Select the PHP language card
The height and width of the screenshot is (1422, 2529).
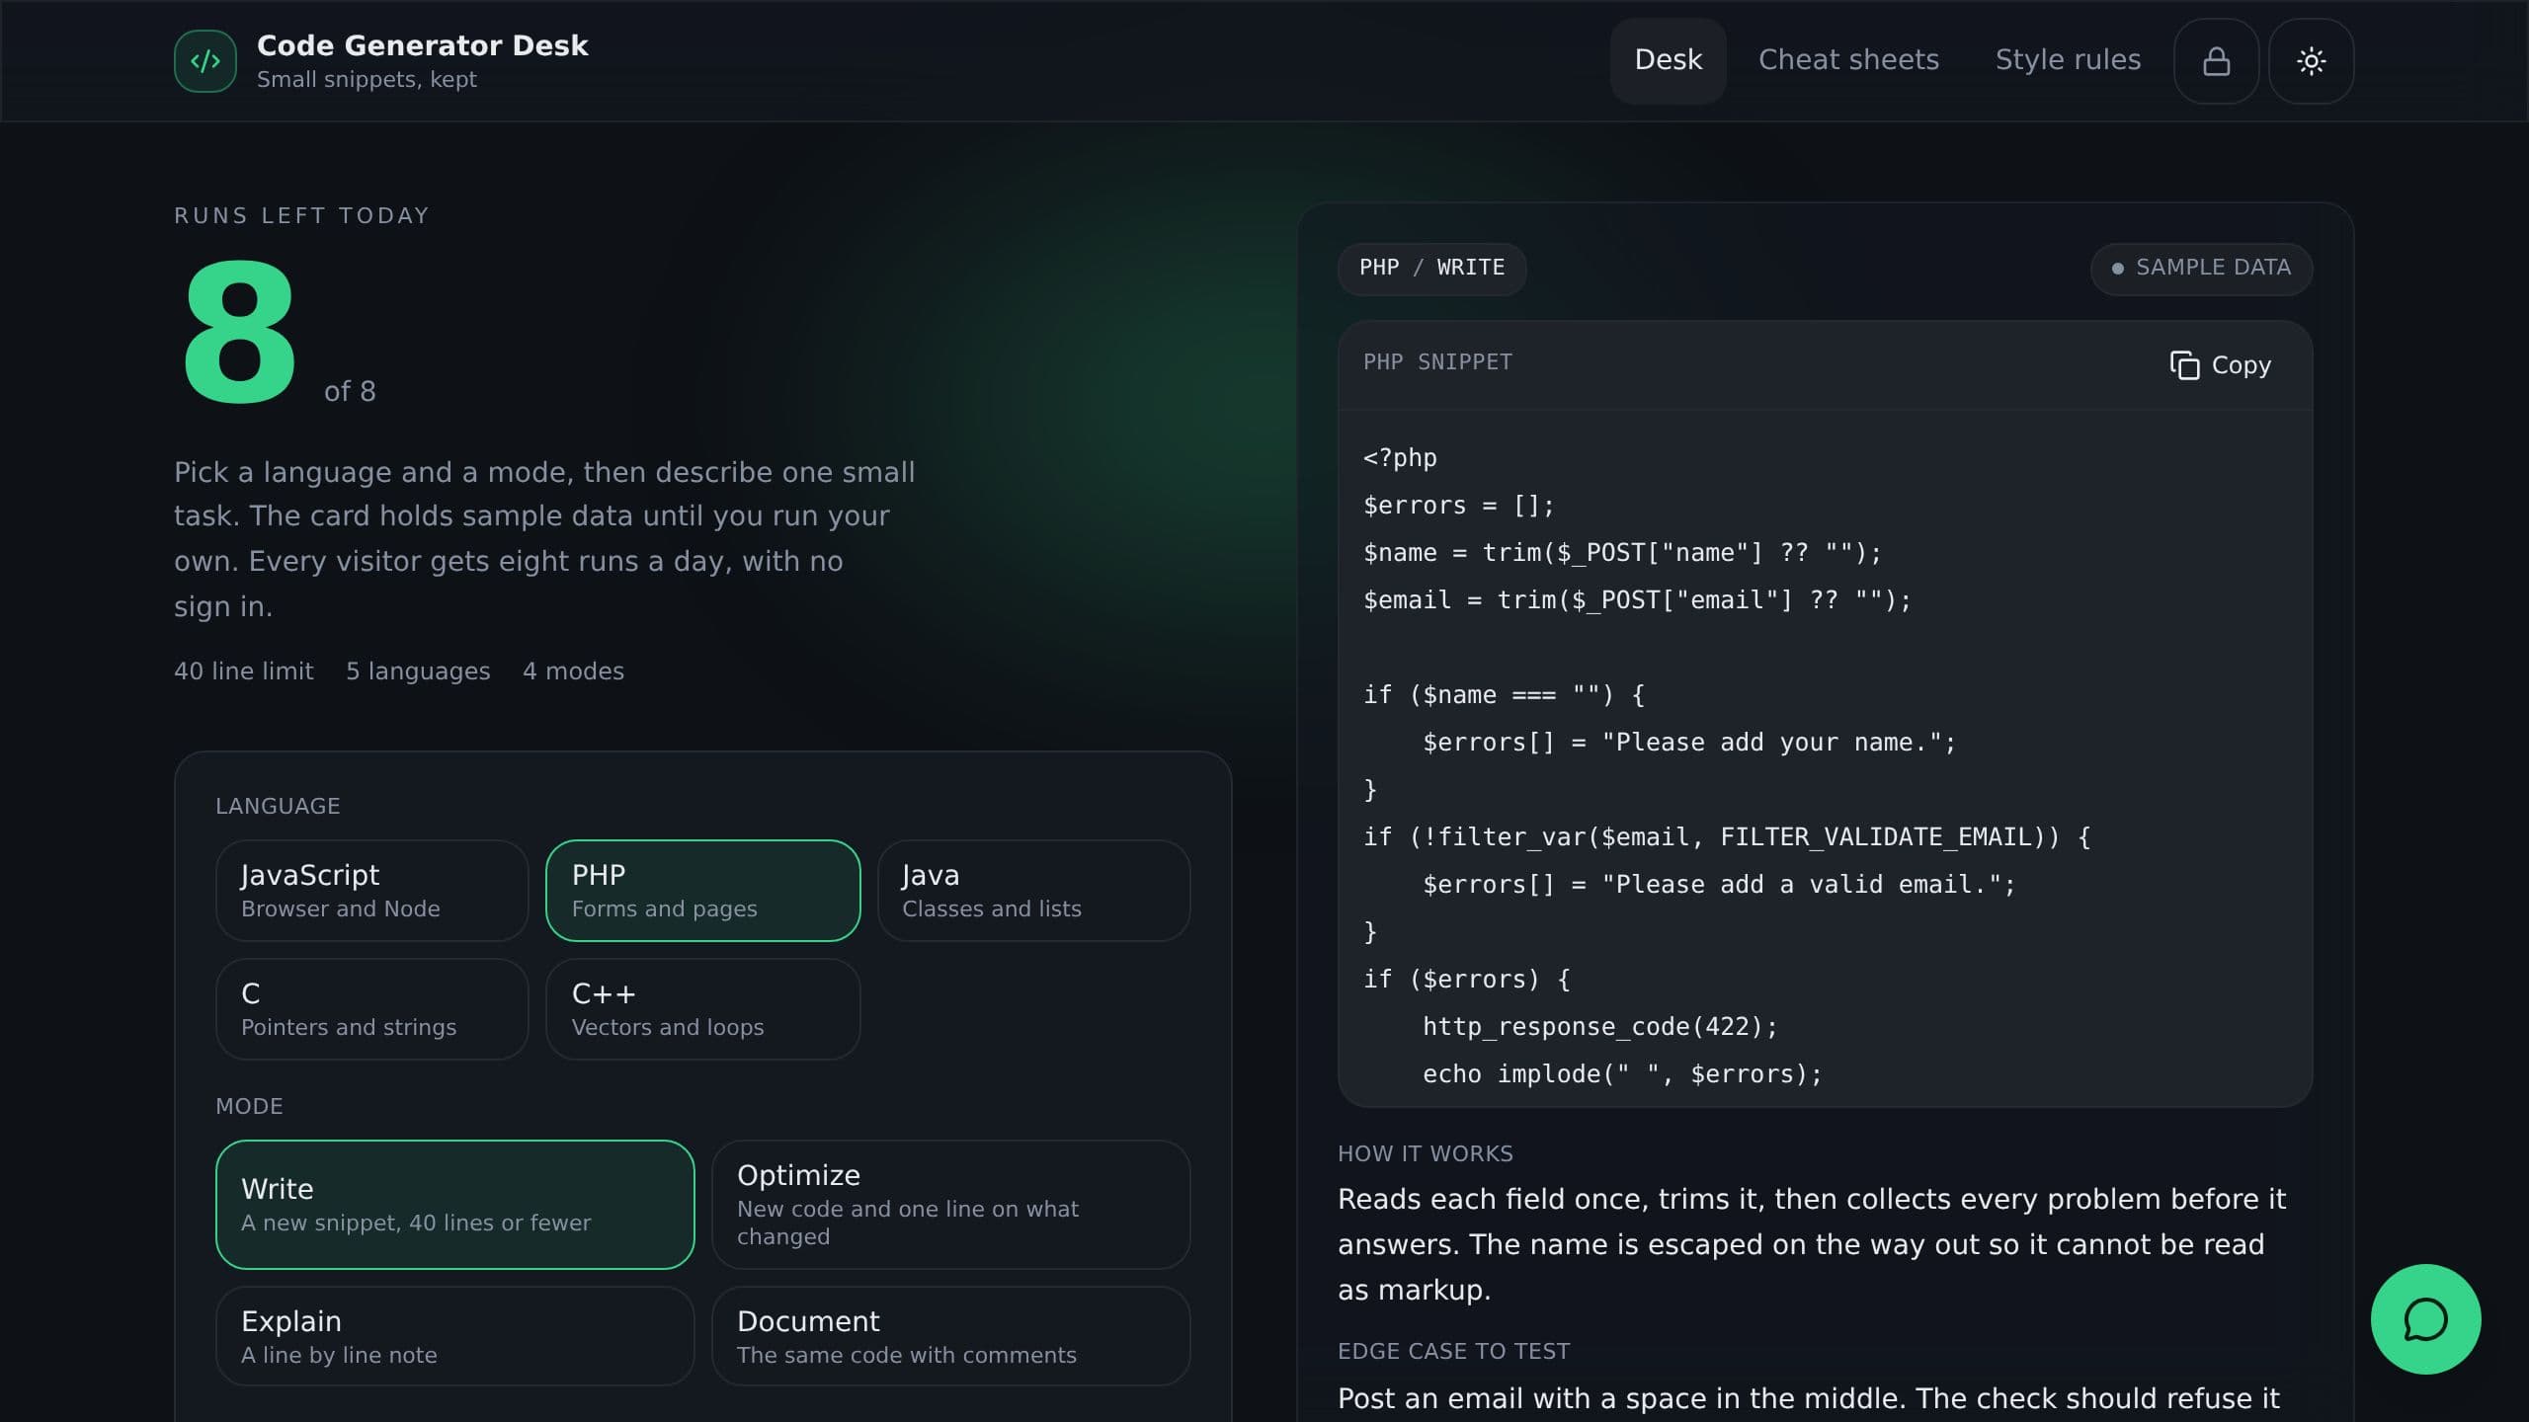pos(702,891)
